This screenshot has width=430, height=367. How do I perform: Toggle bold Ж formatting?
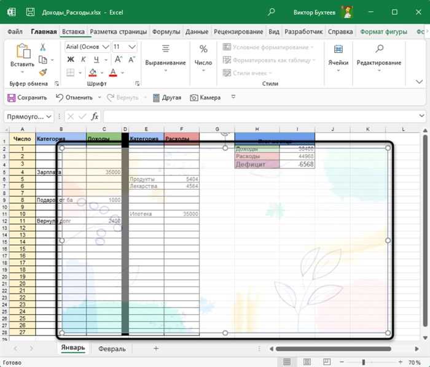click(71, 60)
